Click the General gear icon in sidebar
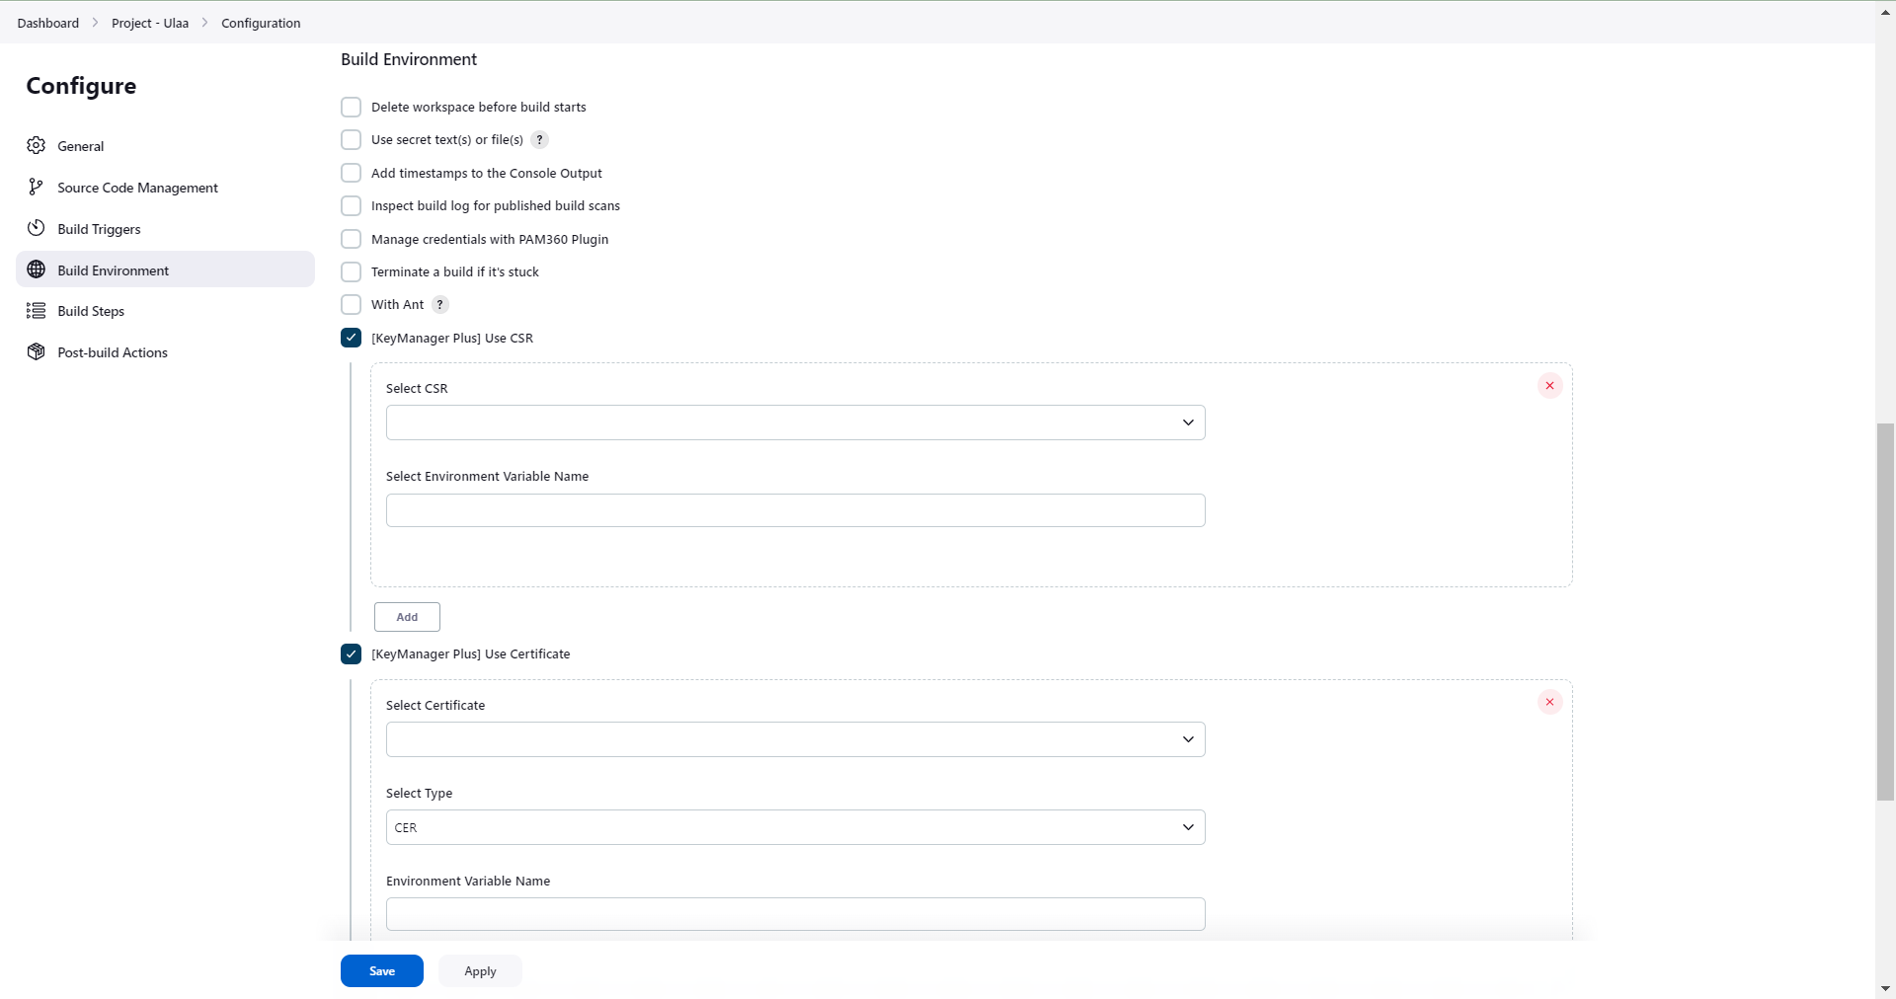The image size is (1896, 999). (x=37, y=146)
